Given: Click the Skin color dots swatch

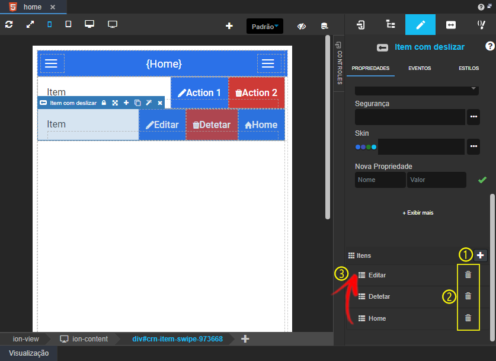Looking at the screenshot, I should click(366, 147).
